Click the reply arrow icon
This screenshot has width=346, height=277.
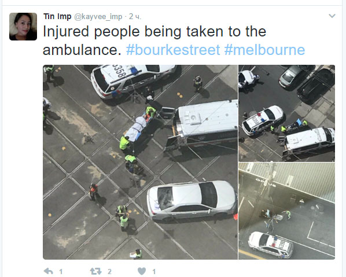(x=49, y=271)
